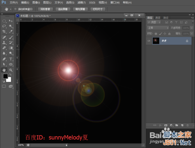Choose the Eyedropper tool
Image resolution: width=195 pixels, height=148 pixels.
click(11, 32)
